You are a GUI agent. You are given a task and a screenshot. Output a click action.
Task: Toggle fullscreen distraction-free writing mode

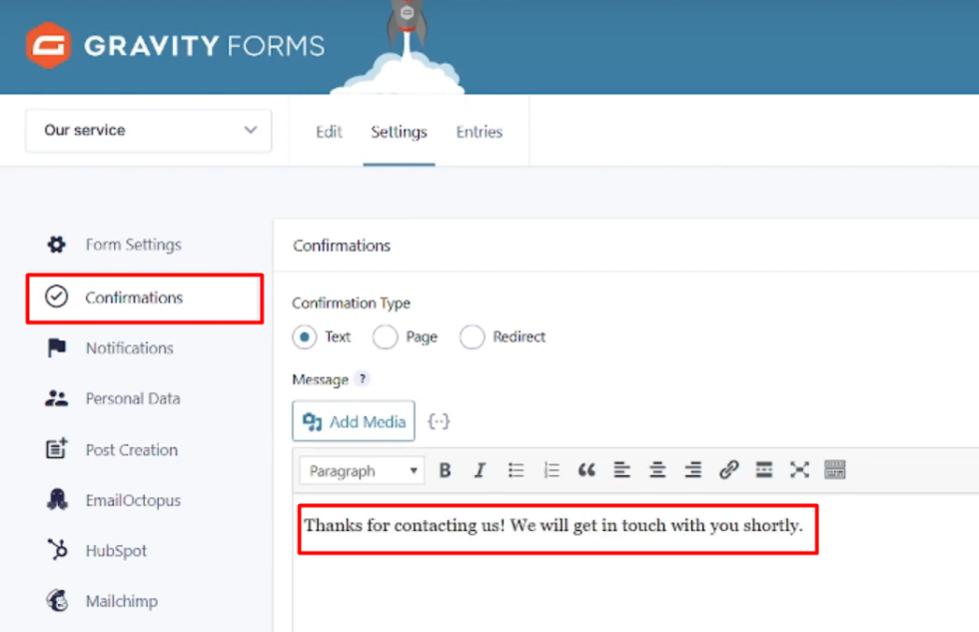click(x=799, y=469)
